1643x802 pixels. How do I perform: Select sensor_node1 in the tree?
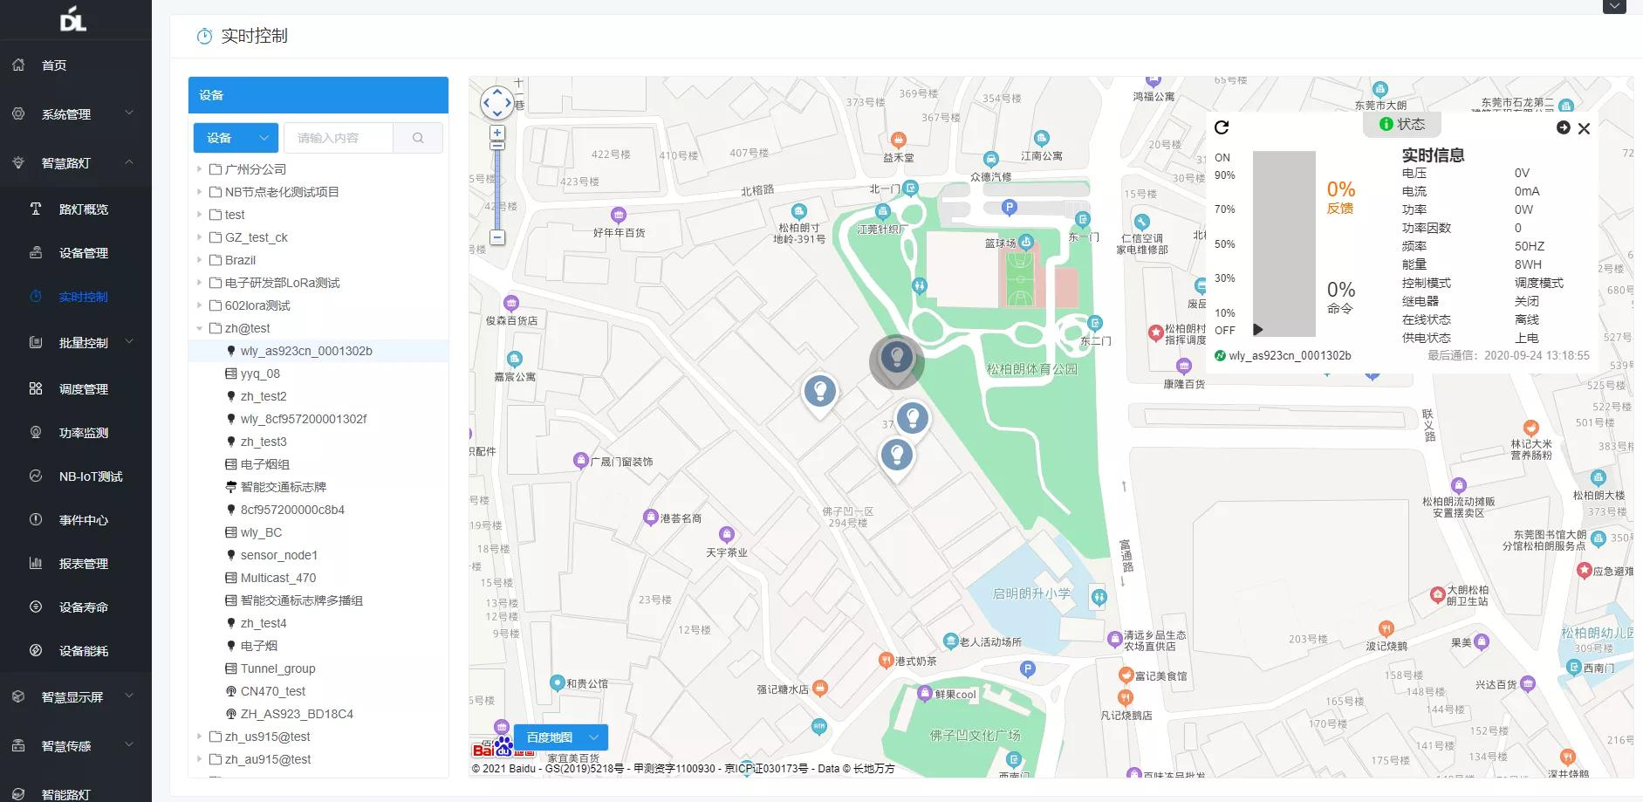[278, 555]
